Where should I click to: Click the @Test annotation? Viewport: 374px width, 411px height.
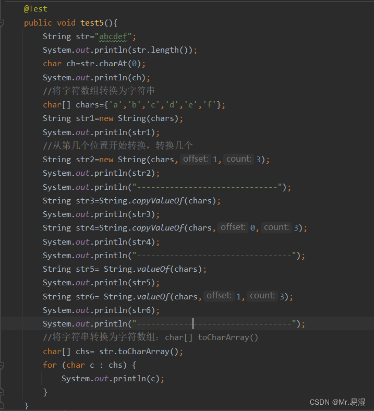tap(35, 9)
